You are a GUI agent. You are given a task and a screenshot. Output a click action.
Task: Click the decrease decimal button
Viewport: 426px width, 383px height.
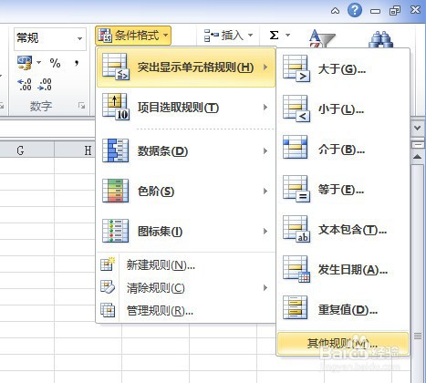coord(45,85)
